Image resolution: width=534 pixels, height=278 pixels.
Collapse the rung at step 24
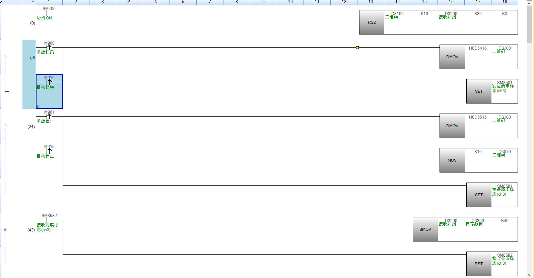coord(5,126)
